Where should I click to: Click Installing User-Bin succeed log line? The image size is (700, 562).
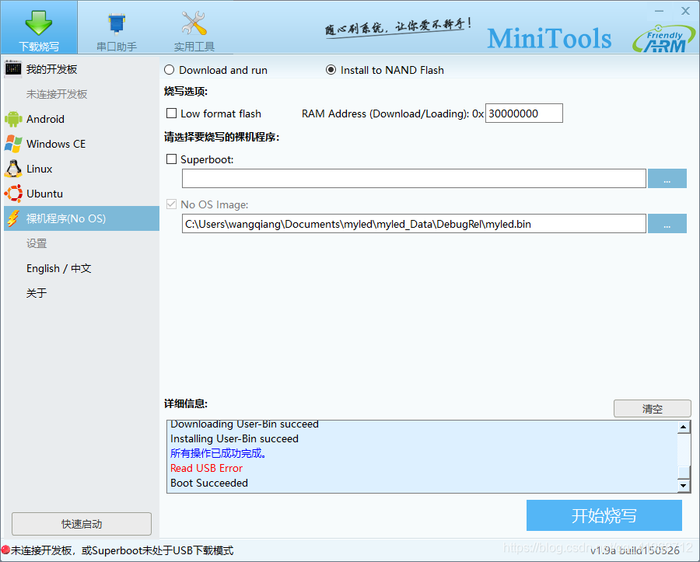[234, 439]
